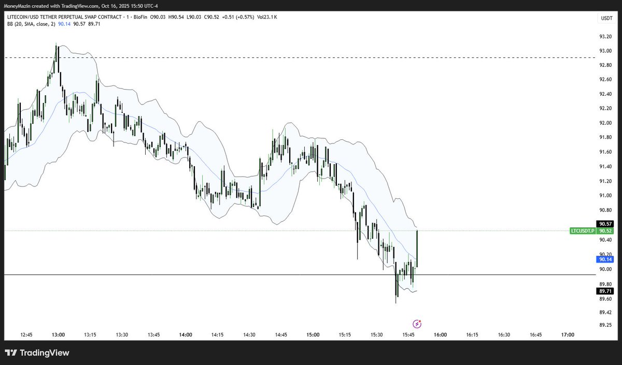
Task: Click the 91.20 price axis label
Action: [x=605, y=181]
